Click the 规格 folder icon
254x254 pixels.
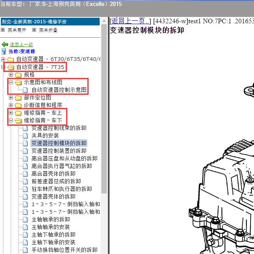pyautogui.click(x=18, y=75)
